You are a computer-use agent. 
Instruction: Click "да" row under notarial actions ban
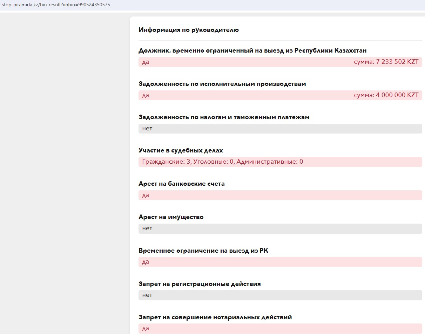point(280,328)
